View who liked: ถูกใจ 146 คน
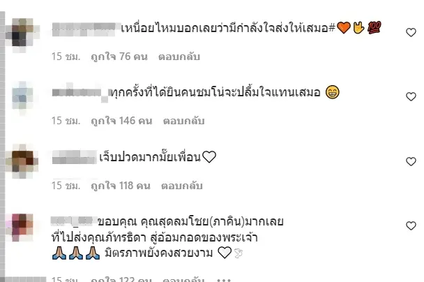Viewport: 424px width, 282px height. click(x=121, y=121)
